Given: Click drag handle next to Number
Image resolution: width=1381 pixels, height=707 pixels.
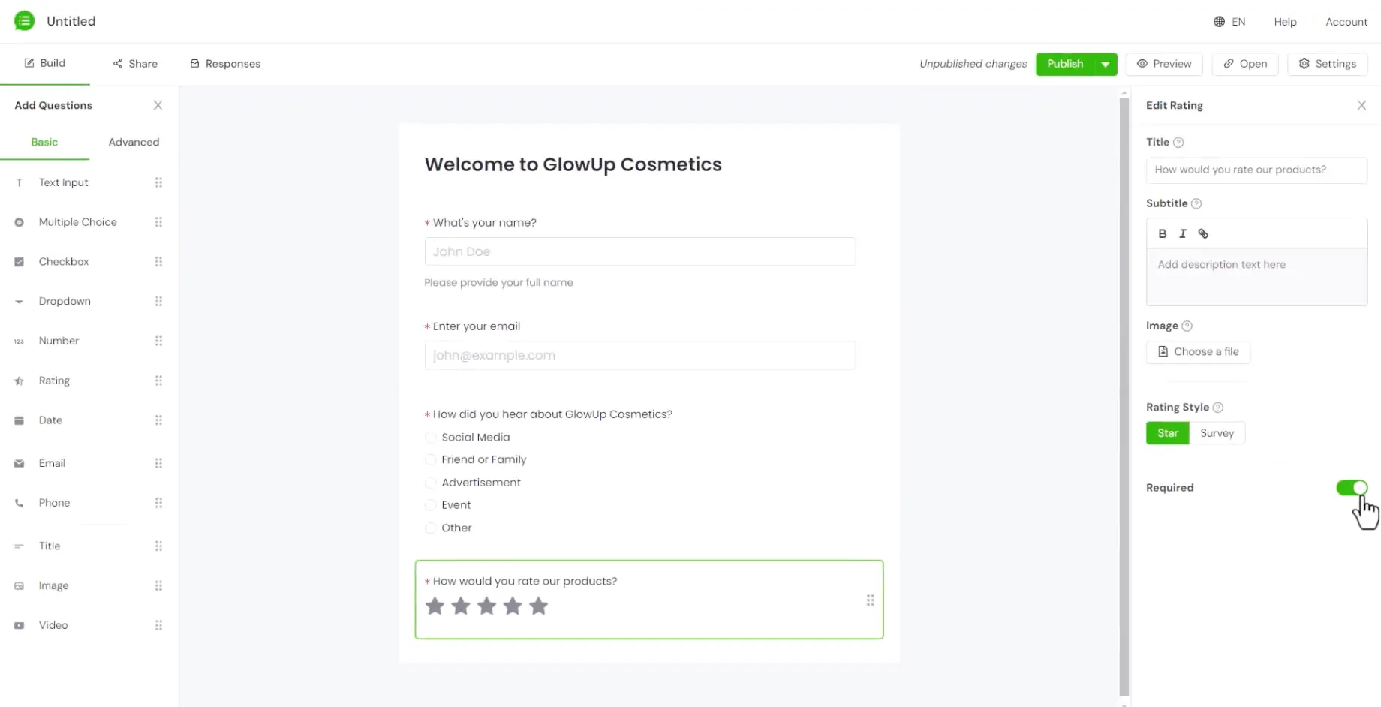Looking at the screenshot, I should (158, 341).
